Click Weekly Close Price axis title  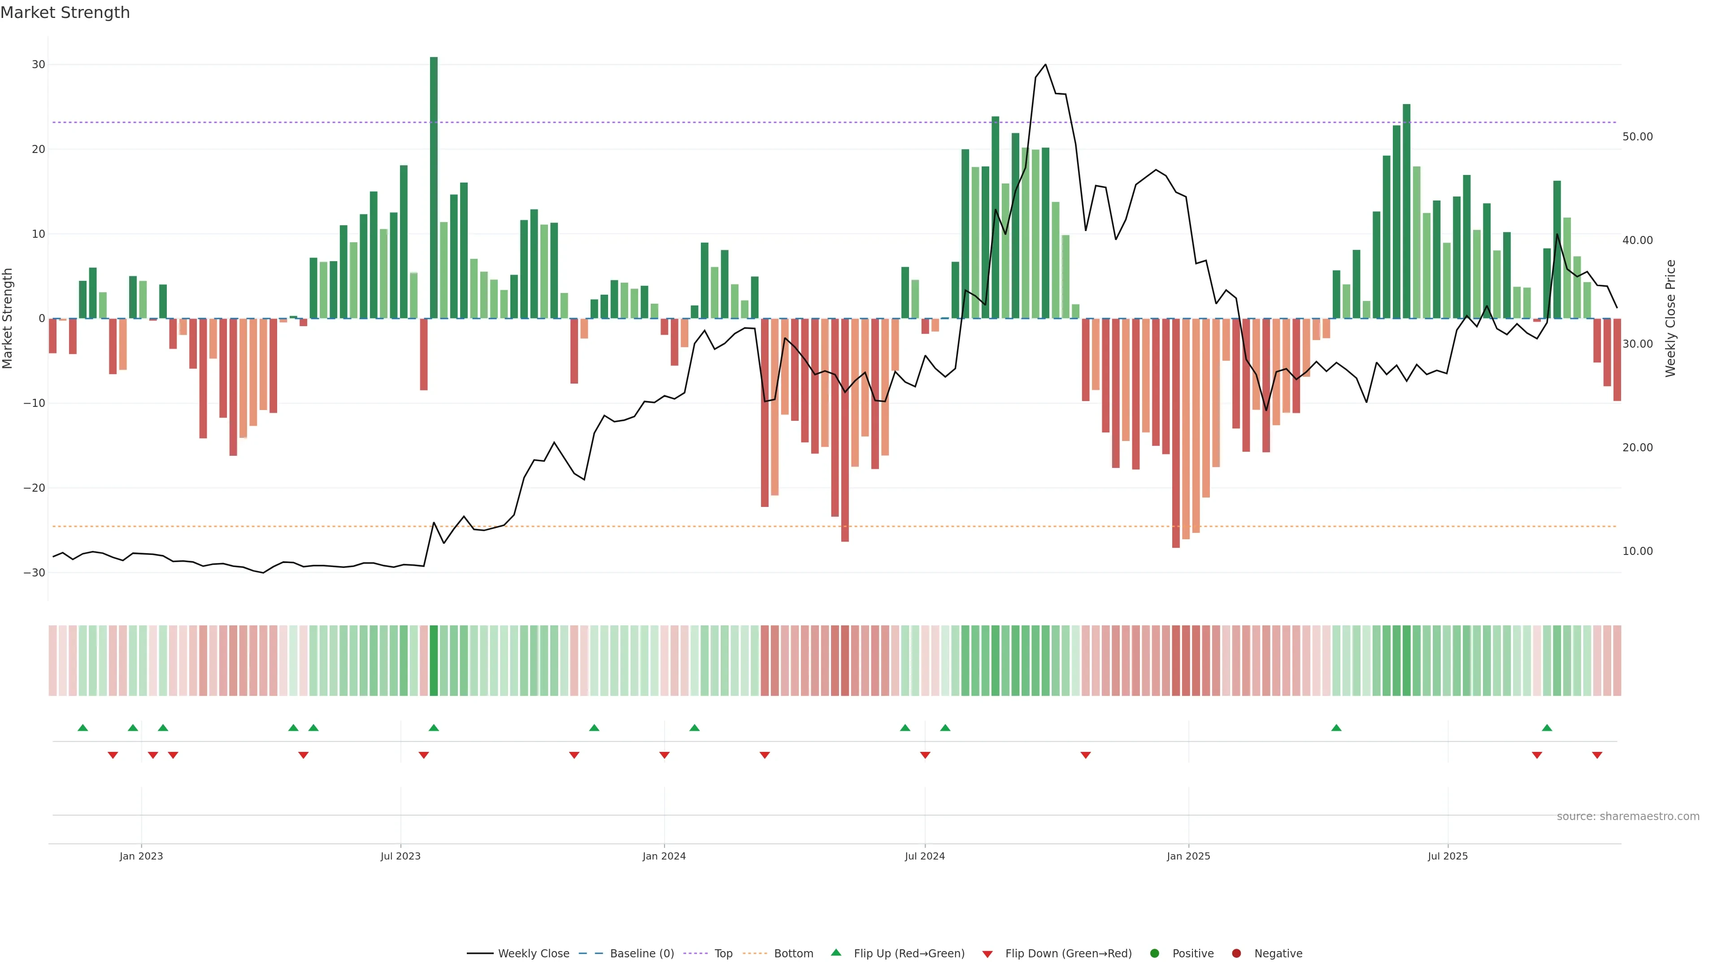pyautogui.click(x=1670, y=319)
